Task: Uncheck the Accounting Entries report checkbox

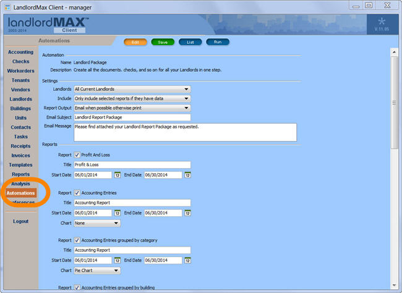Action: coord(77,193)
